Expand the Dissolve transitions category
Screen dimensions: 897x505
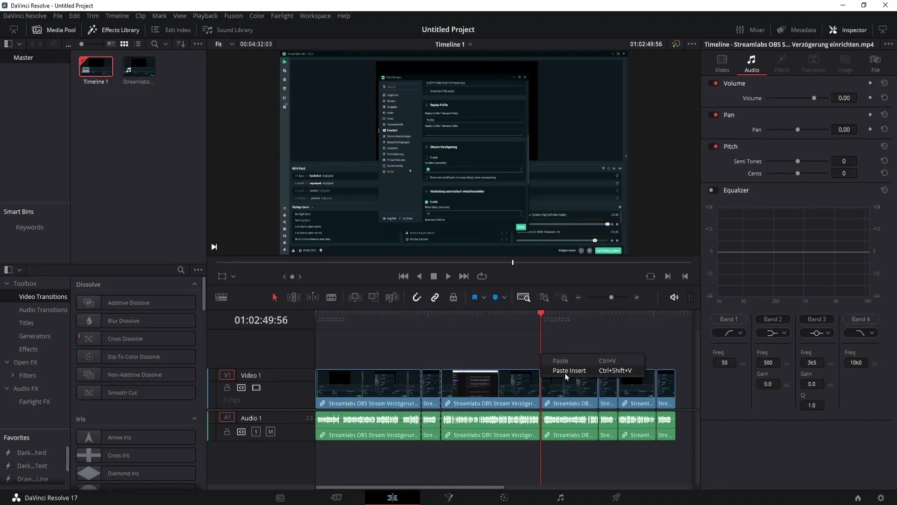click(x=194, y=284)
